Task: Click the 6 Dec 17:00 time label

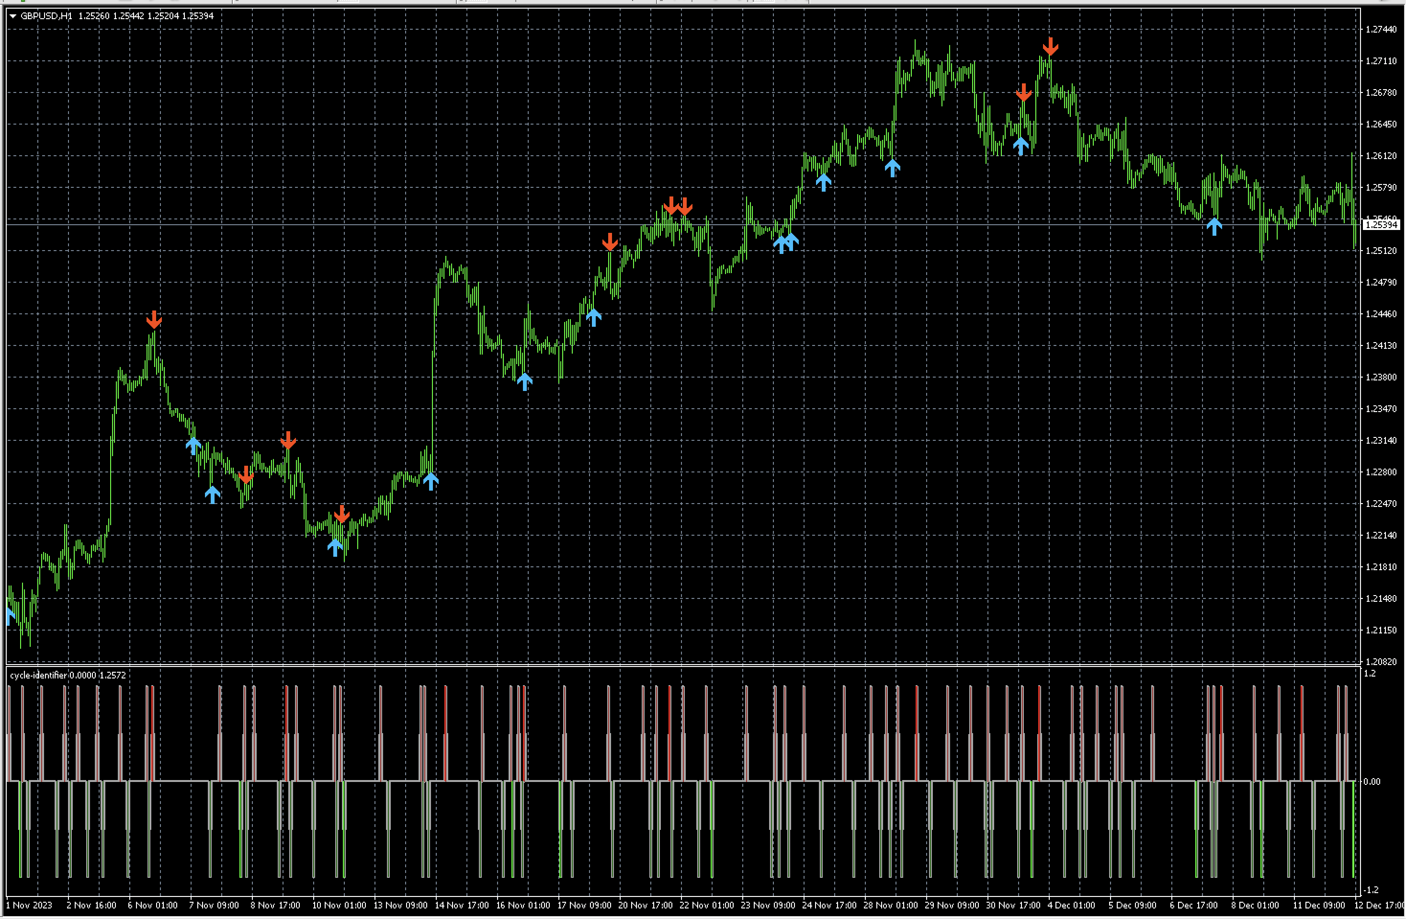Action: tap(1194, 906)
